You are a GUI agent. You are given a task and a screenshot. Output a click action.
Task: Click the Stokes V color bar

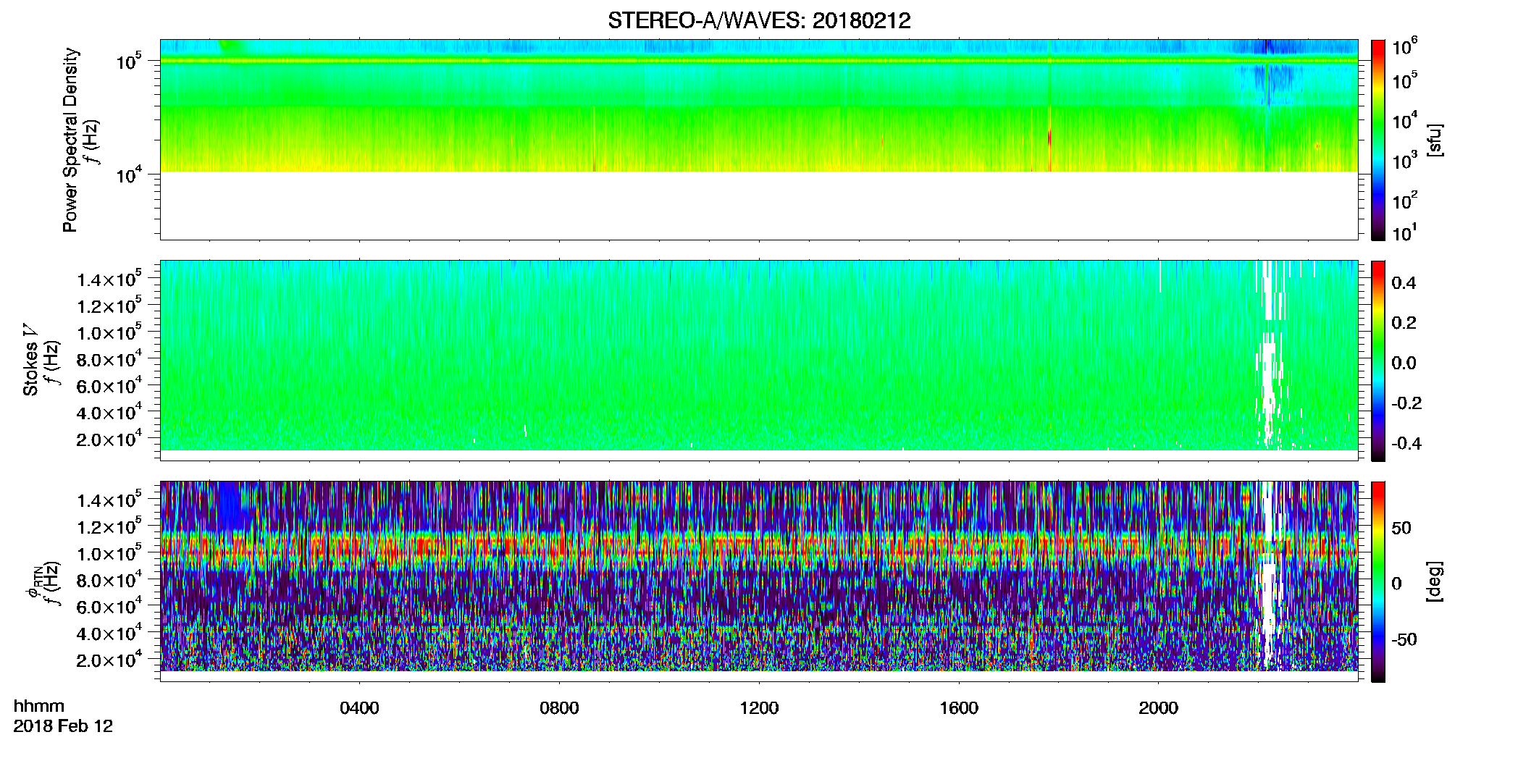pyautogui.click(x=1377, y=361)
